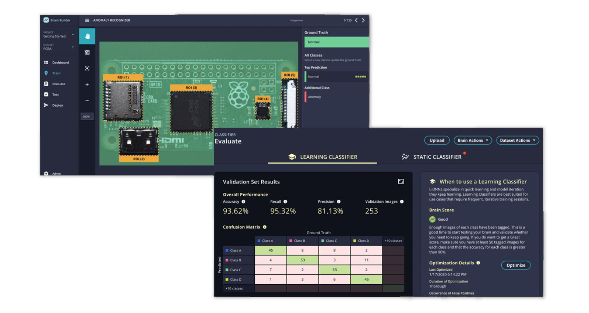
Task: Zoom in with the plus icon
Action: [x=87, y=84]
